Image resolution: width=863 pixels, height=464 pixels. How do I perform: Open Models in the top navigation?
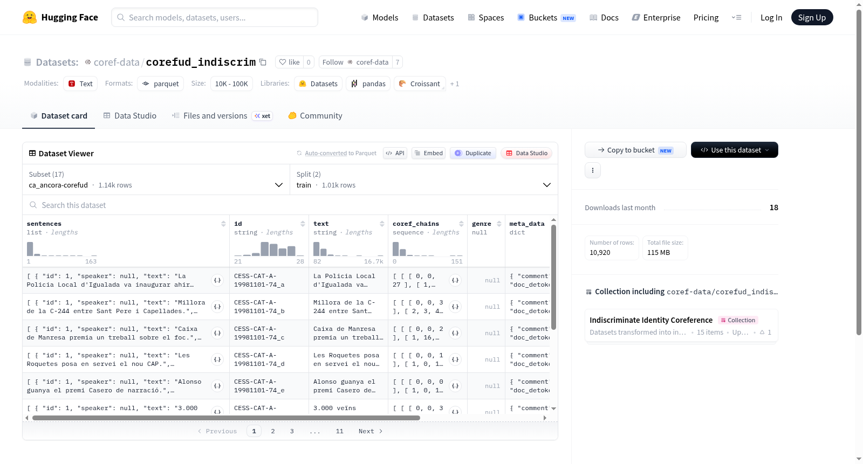click(x=380, y=17)
